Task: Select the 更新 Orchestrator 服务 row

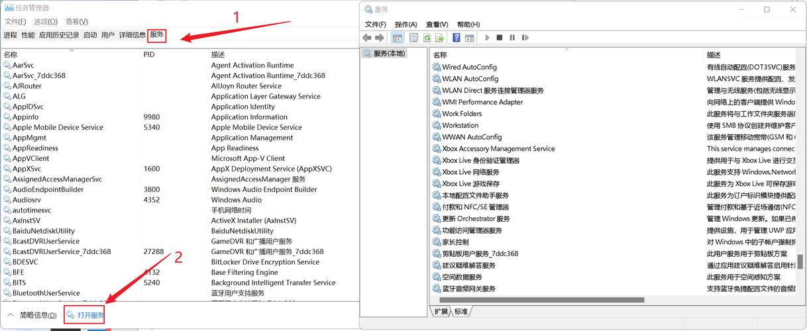Action: 613,218
